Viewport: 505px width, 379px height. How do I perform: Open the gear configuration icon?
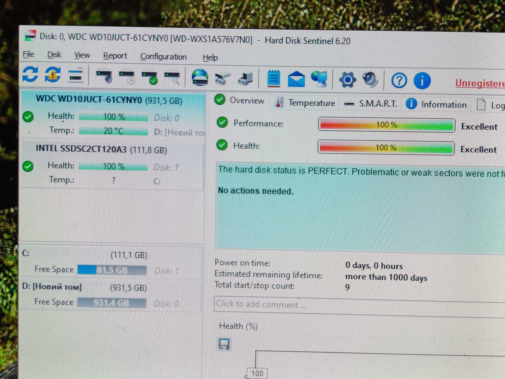coord(347,80)
